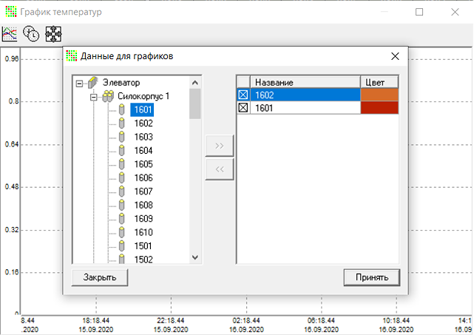Select silo 1603 in the tree
Screen dimensions: 474x335
pyautogui.click(x=143, y=137)
